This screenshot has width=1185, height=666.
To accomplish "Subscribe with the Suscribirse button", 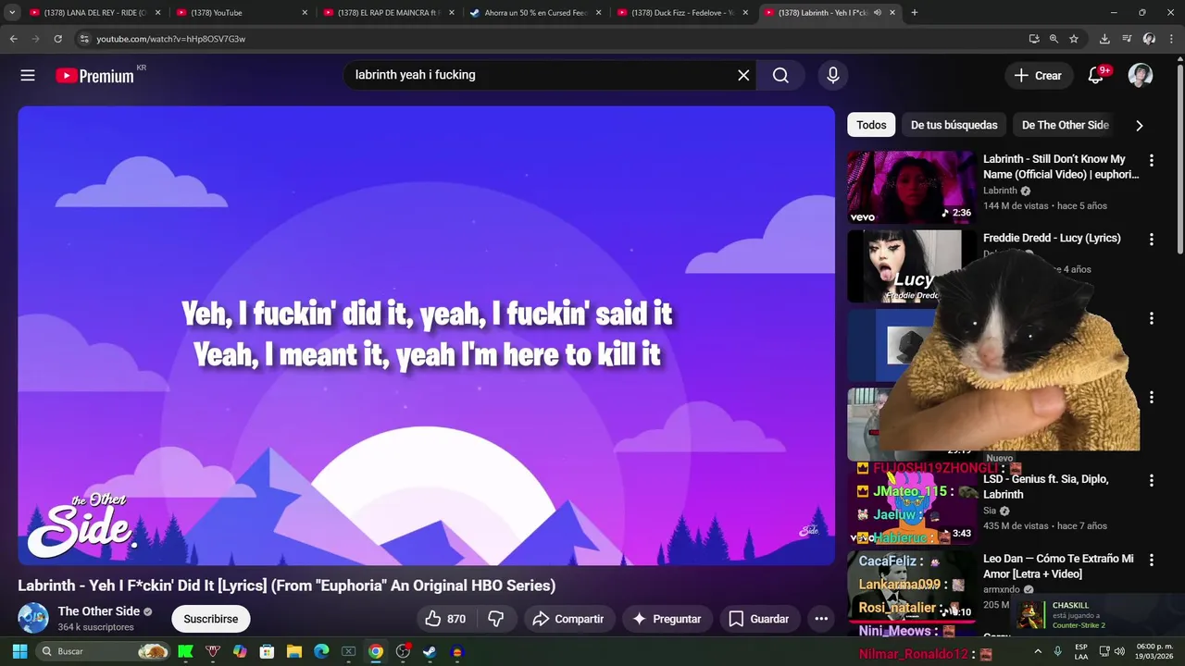I will click(211, 619).
